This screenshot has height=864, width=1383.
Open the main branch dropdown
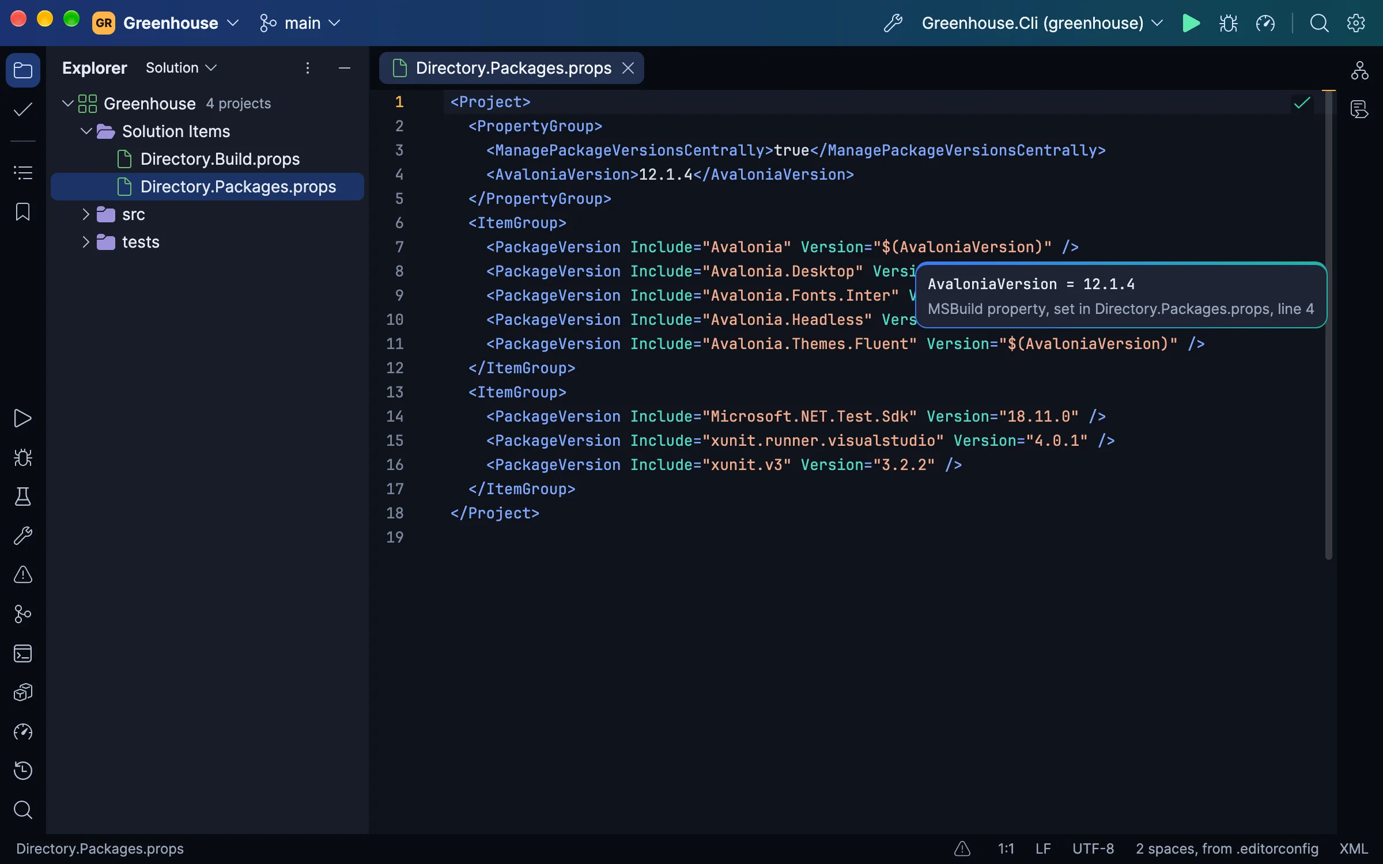[300, 23]
